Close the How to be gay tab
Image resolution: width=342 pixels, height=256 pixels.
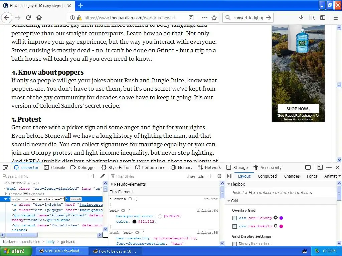pos(69,6)
